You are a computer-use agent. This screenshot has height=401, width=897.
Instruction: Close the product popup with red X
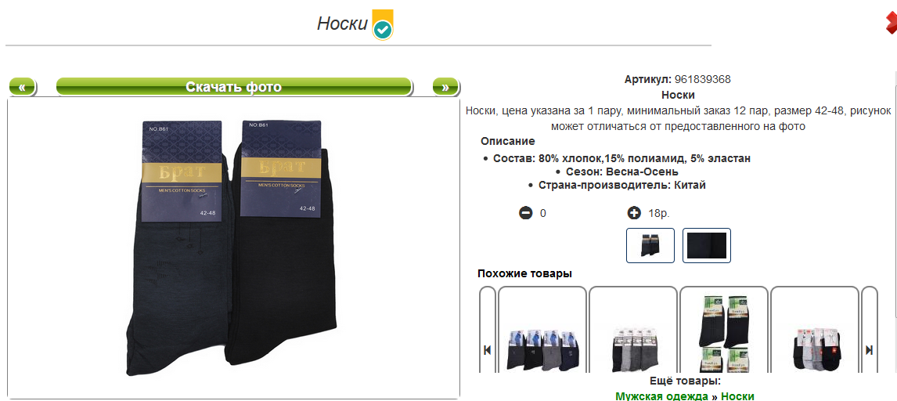tap(892, 23)
